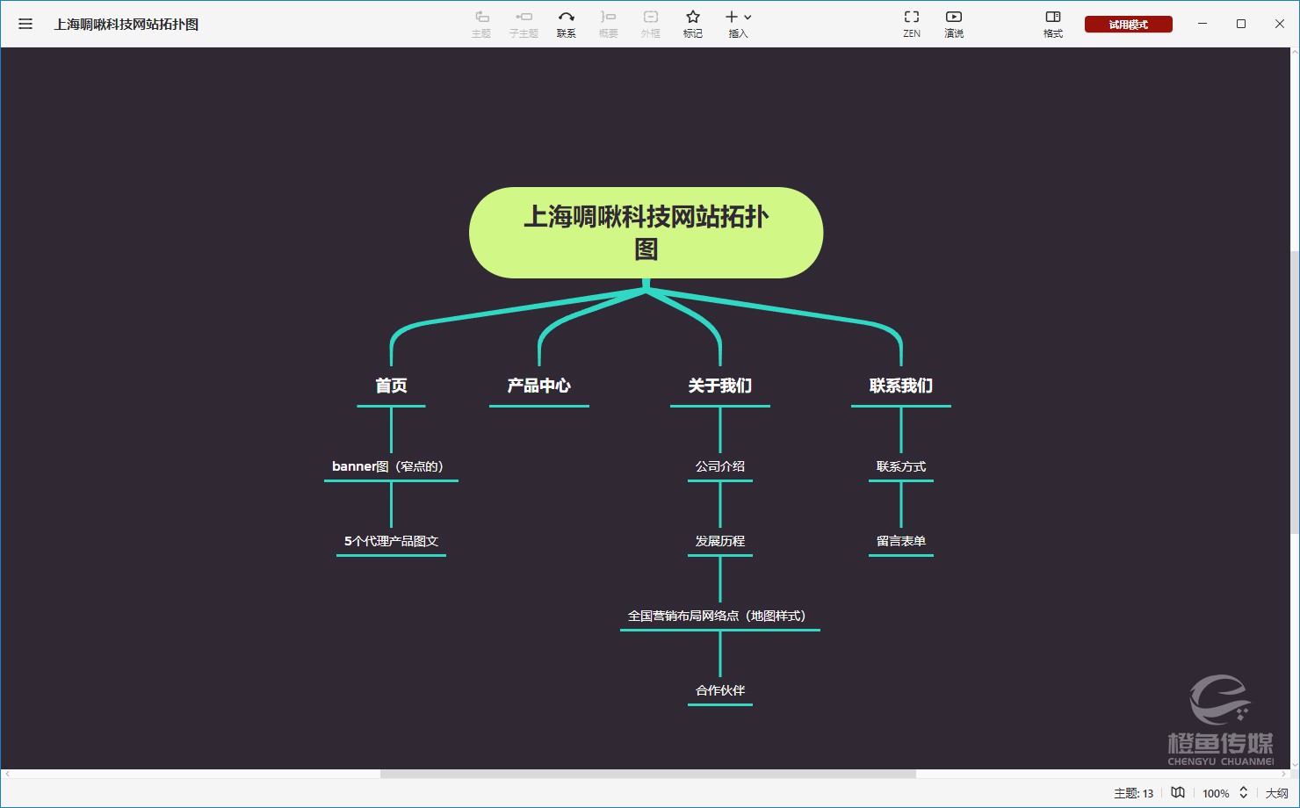The width and height of the screenshot is (1300, 808).
Task: Close the XMind window
Action: (1280, 24)
